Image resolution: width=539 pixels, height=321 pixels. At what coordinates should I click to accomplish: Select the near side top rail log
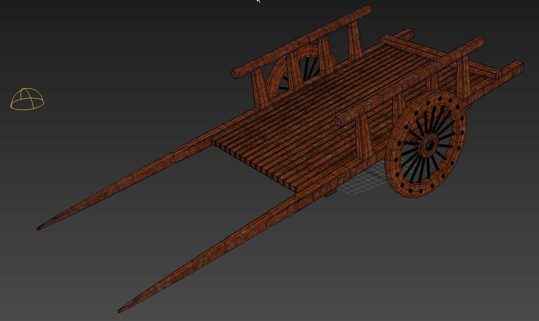(410, 81)
